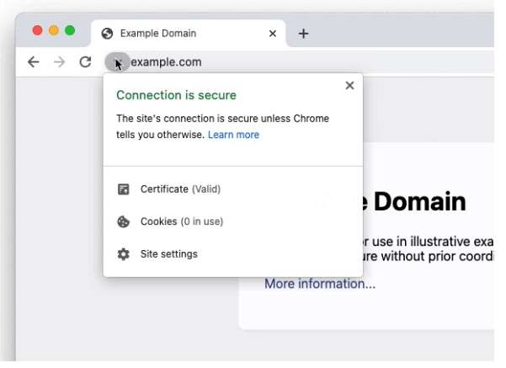This screenshot has width=506, height=368.
Task: Open the Learn more link
Action: pos(233,135)
